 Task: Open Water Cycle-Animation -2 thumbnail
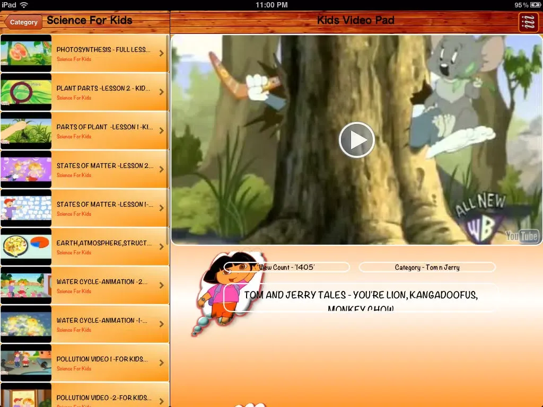pos(26,286)
